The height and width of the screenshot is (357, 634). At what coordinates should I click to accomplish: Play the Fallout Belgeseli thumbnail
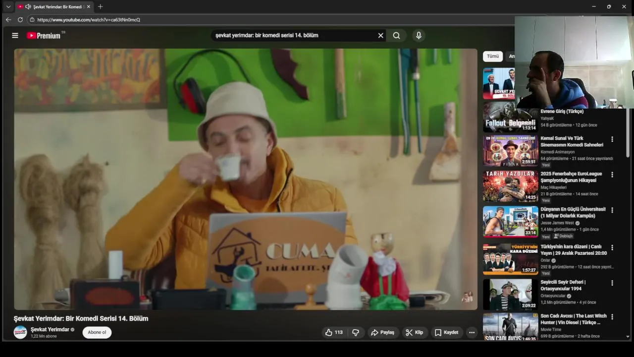(x=510, y=117)
